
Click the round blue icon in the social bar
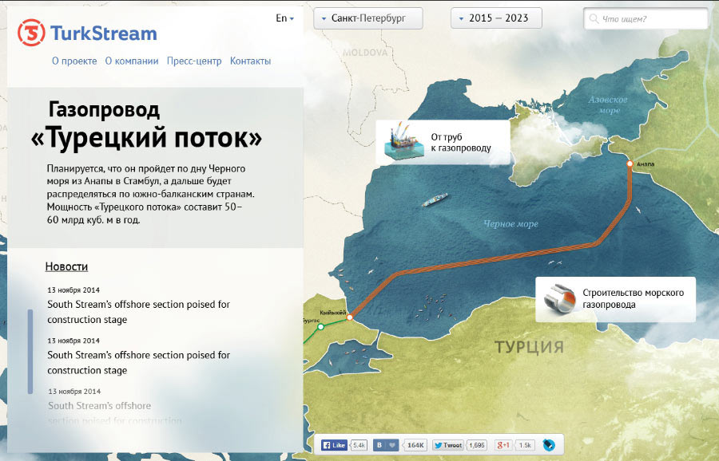[549, 445]
